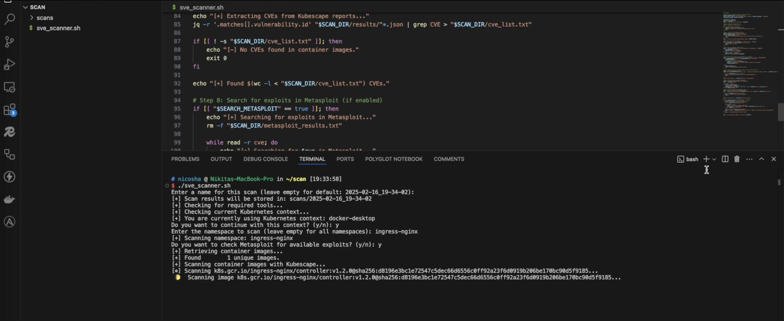Select the TERMINAL tab

coord(312,159)
